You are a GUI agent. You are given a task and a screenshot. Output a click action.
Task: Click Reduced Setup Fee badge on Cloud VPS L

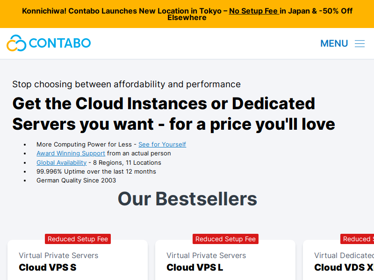tap(225, 239)
